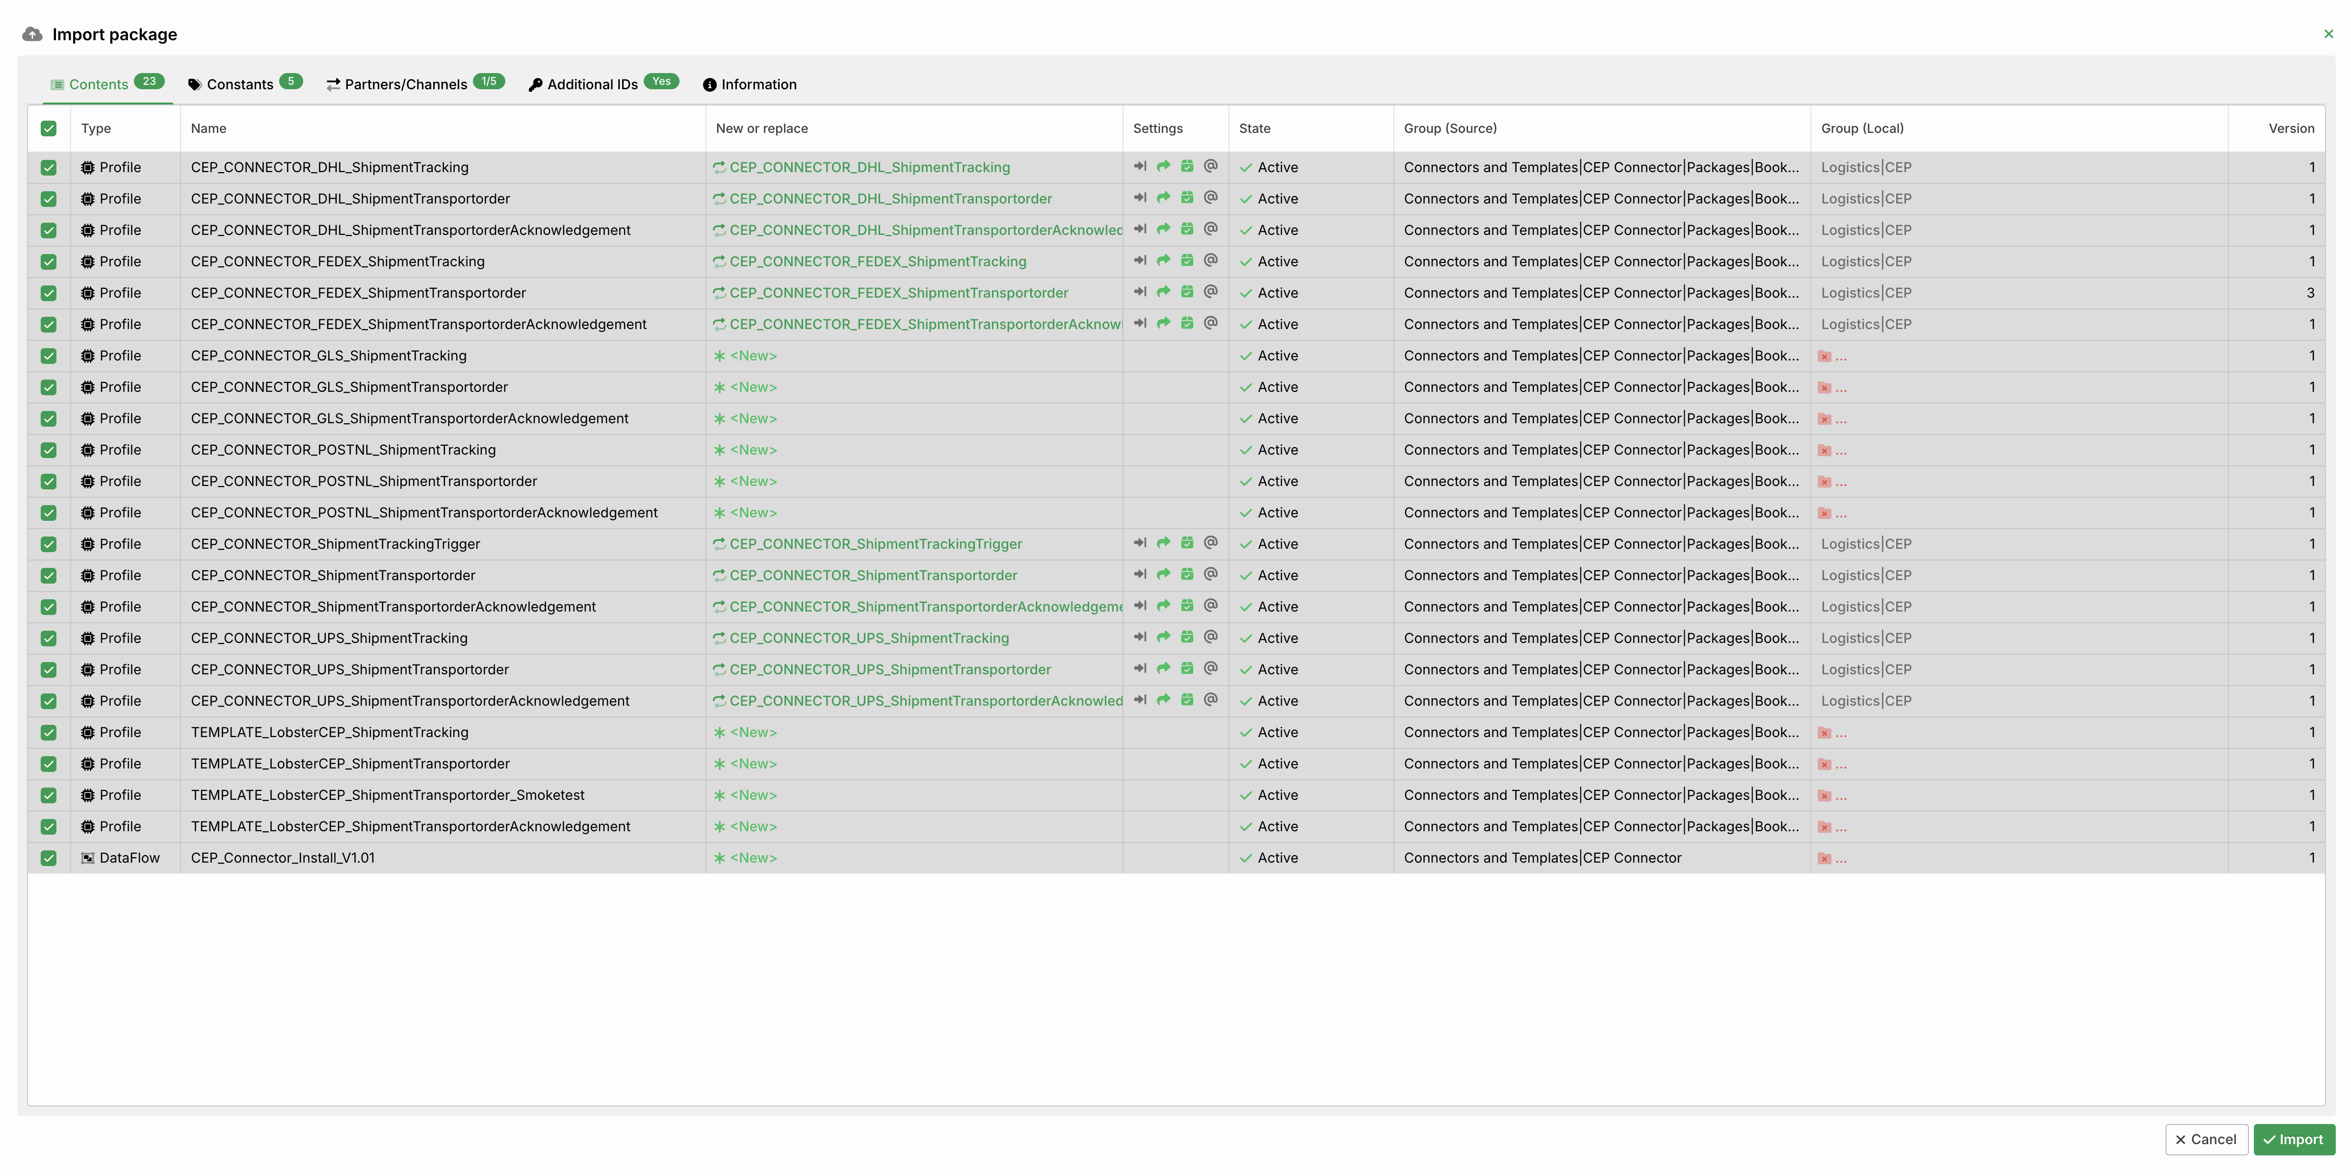Viewport: 2351px width, 1176px height.
Task: Click the green calendar icon for CEP_CONNECTOR_ShipmentTrackingTrigger
Action: click(x=1187, y=543)
